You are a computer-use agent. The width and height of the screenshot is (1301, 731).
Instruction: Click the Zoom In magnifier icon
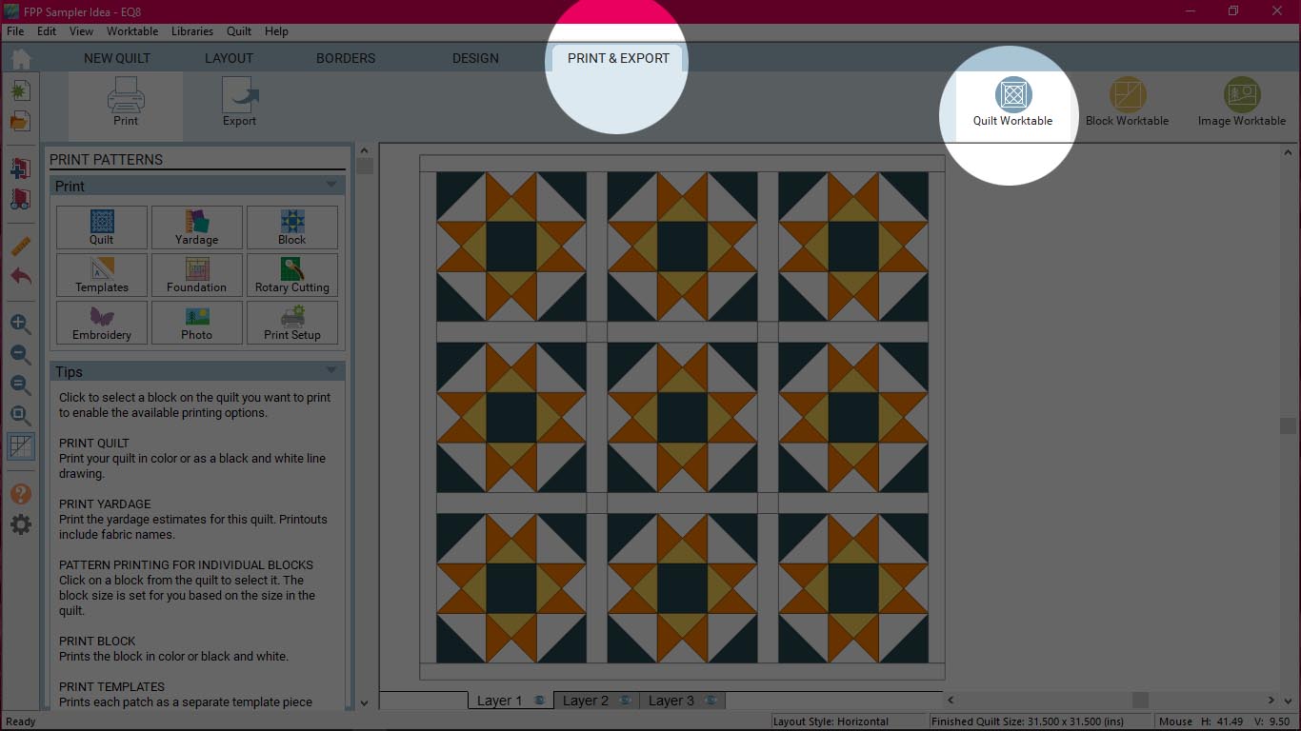tap(20, 324)
